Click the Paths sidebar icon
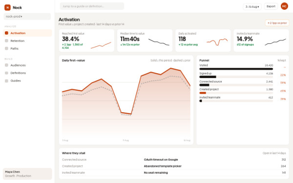 6,48
